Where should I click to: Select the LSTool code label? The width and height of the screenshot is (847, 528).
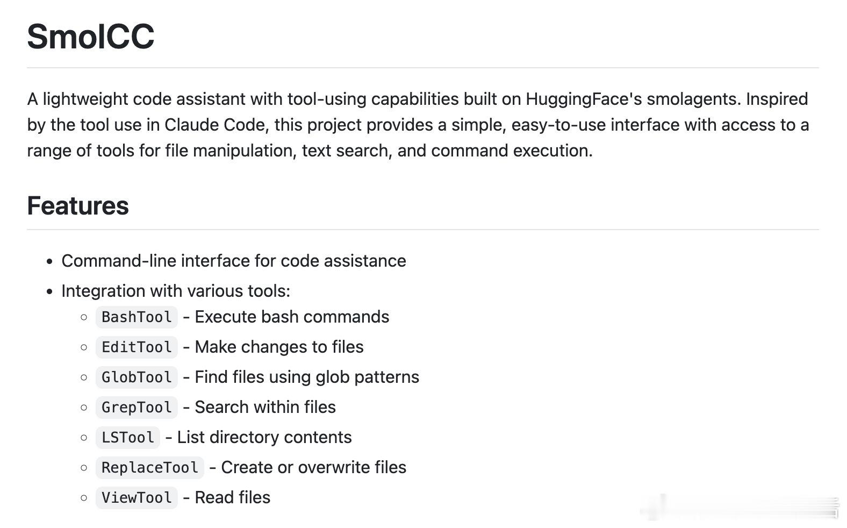pyautogui.click(x=128, y=438)
